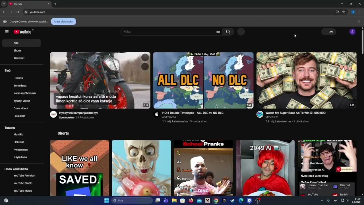
Task: Click the 'Hyödynnä kampanjaedut nyt' ad title
Action: [x=78, y=113]
